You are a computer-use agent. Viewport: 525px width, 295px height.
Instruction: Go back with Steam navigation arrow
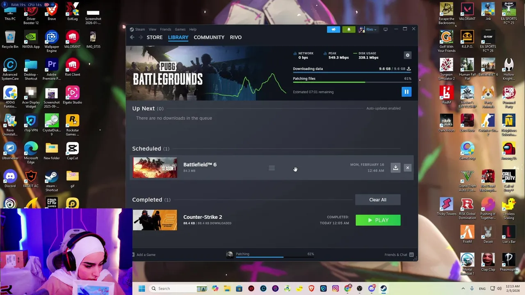coord(132,37)
